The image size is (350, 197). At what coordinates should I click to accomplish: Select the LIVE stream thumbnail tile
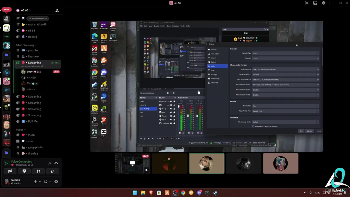point(132,164)
